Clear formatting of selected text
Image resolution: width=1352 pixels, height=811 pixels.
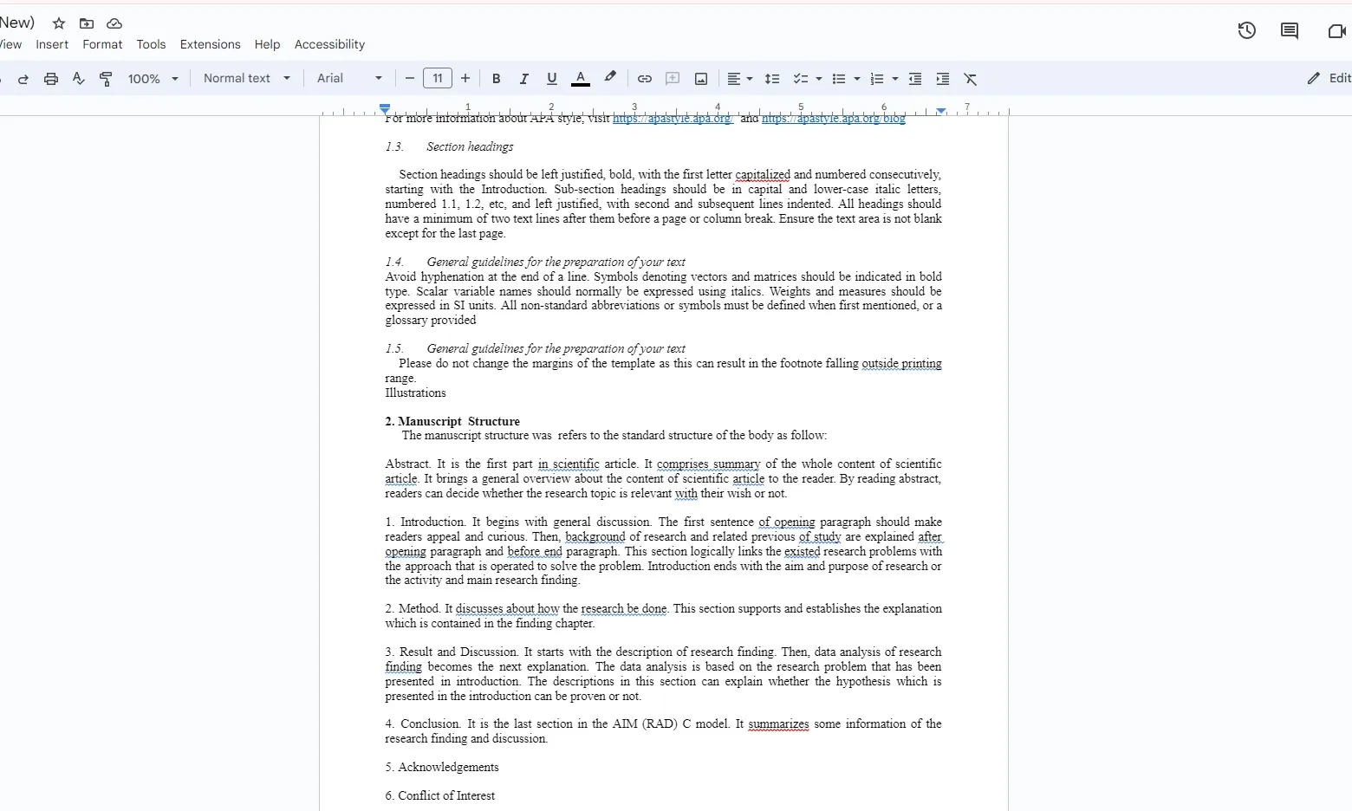(x=970, y=79)
